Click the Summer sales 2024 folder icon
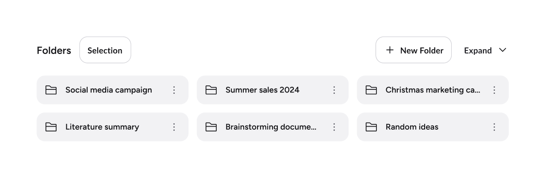This screenshot has height=177, width=545. [x=211, y=90]
